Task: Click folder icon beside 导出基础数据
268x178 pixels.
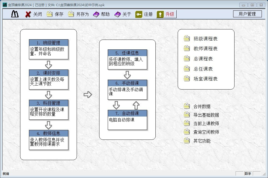Action: (187, 115)
